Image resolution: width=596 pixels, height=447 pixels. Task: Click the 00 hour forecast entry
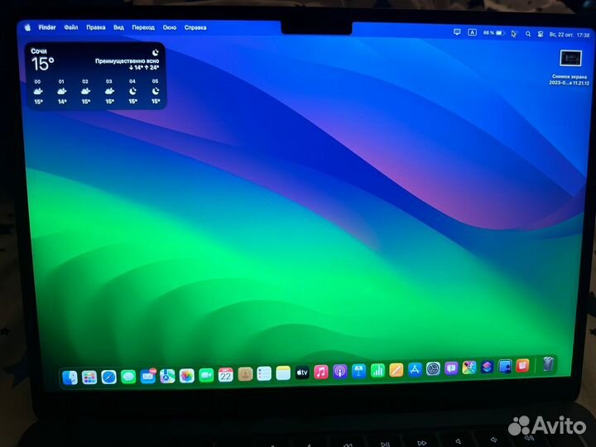[x=38, y=92]
